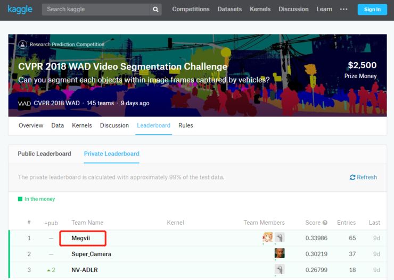Click the 145 teams text
The image size is (394, 280).
coord(100,103)
